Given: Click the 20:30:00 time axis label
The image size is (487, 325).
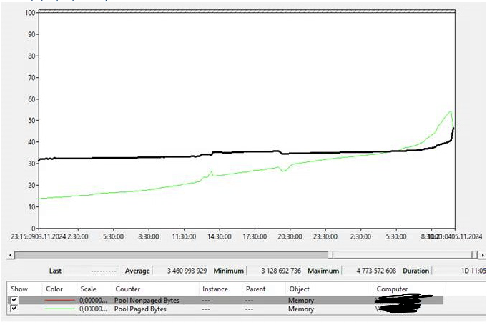Looking at the screenshot, I should (x=290, y=236).
